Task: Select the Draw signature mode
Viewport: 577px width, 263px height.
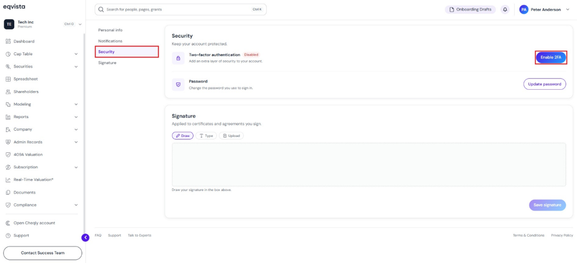Action: (x=183, y=136)
